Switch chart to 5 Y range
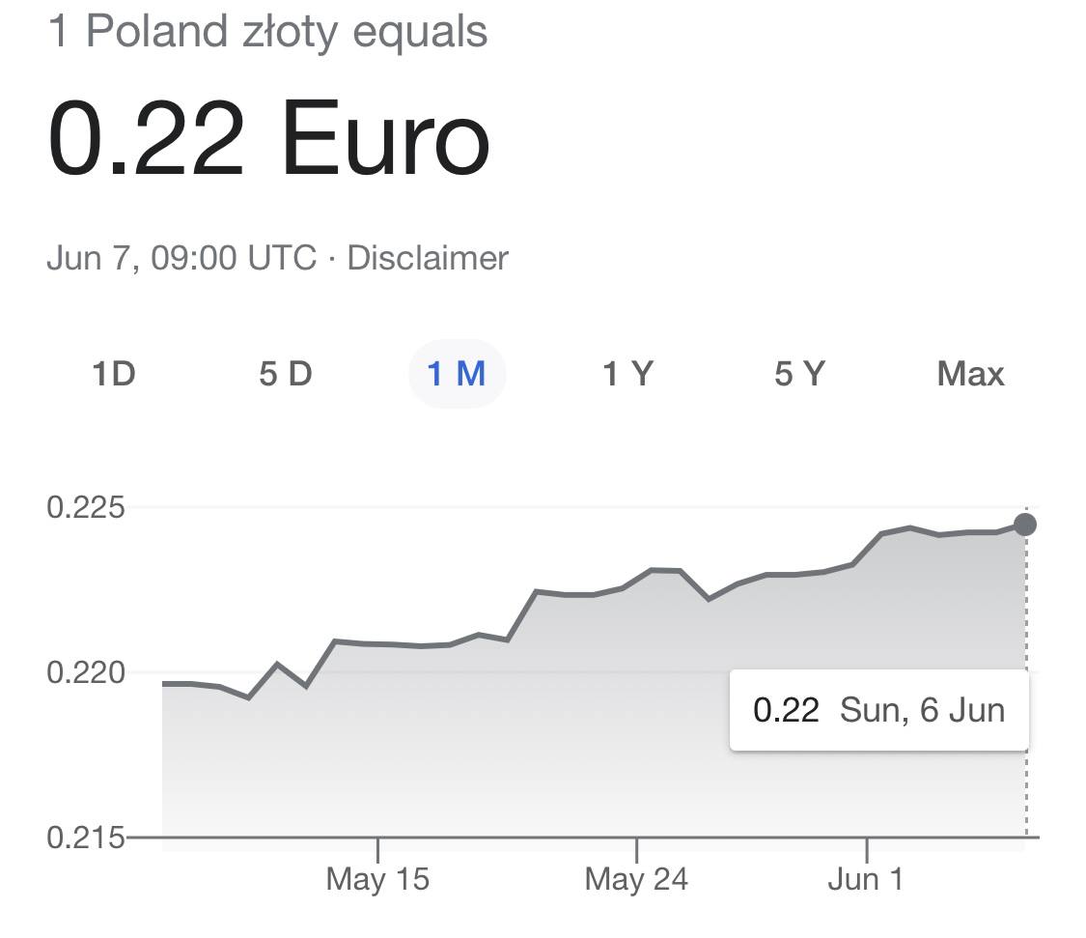The height and width of the screenshot is (938, 1086). [x=799, y=374]
